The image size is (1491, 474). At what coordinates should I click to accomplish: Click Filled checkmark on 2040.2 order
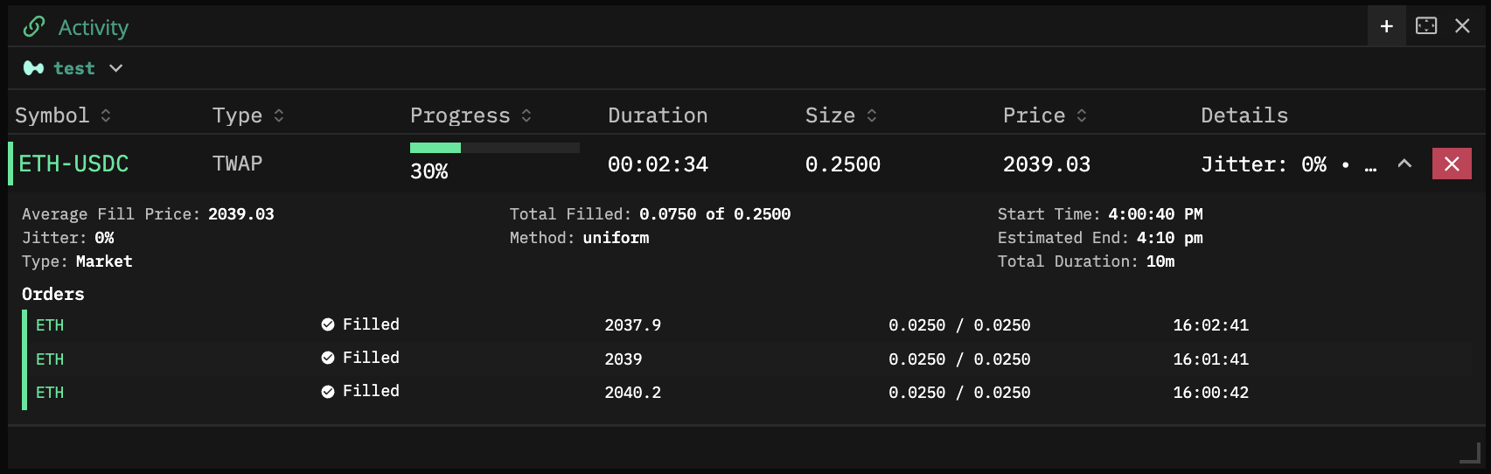point(328,392)
